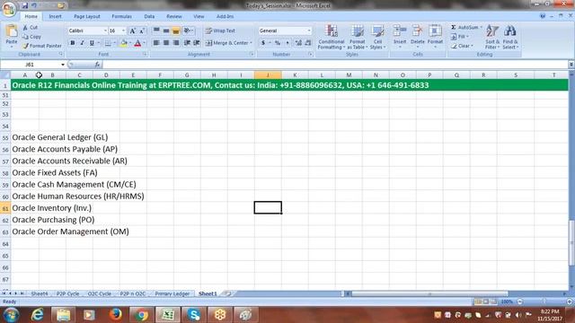
Task: Apply percent style
Action: click(x=278, y=43)
